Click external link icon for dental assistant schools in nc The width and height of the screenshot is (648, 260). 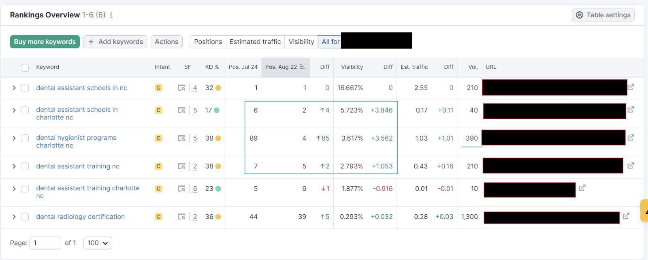631,87
